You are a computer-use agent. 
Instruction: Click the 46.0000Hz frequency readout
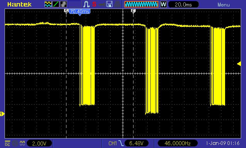178,143
